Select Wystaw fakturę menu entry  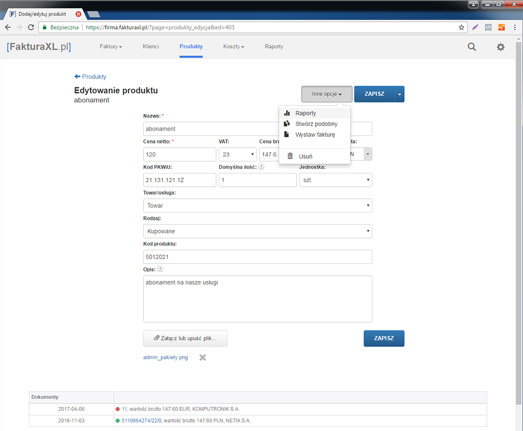tap(315, 135)
